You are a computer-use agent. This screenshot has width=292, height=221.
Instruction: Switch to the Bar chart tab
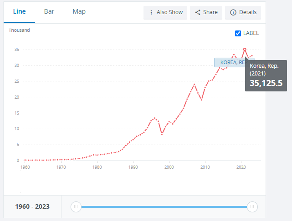click(49, 11)
